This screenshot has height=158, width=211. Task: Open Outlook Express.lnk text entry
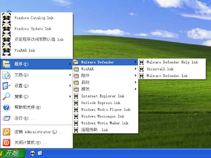(101, 103)
